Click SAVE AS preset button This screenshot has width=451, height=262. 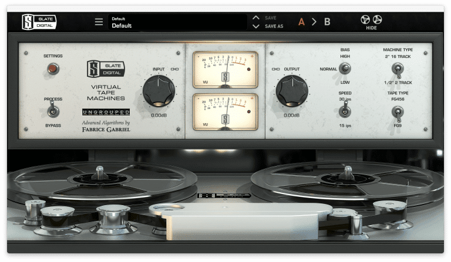[x=274, y=26]
